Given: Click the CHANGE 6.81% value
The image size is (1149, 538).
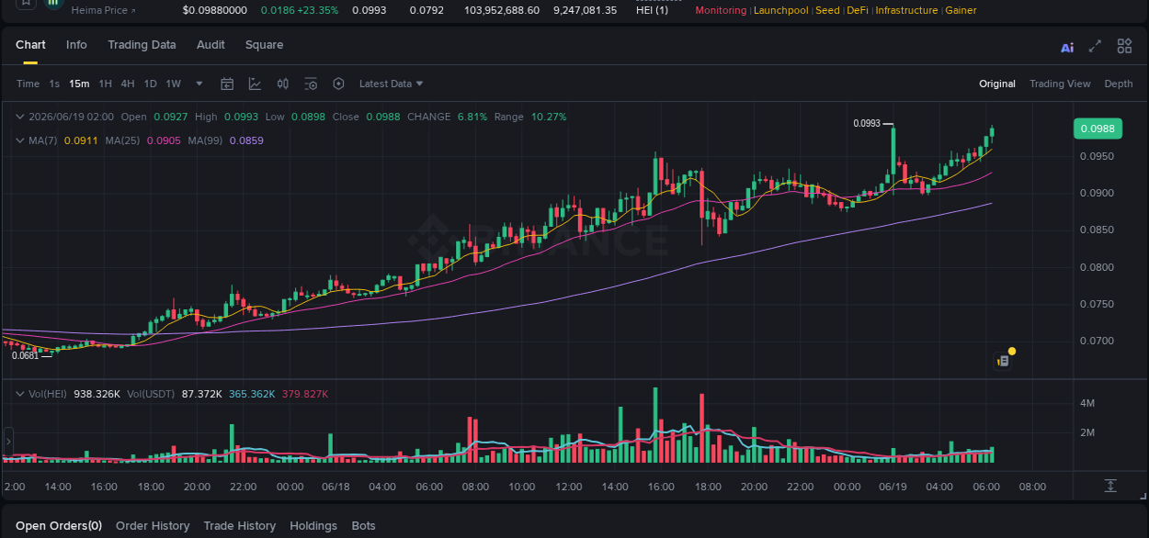Looking at the screenshot, I should 472,117.
